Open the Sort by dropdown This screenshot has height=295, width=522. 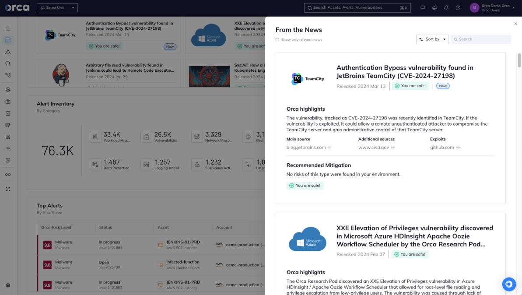432,39
